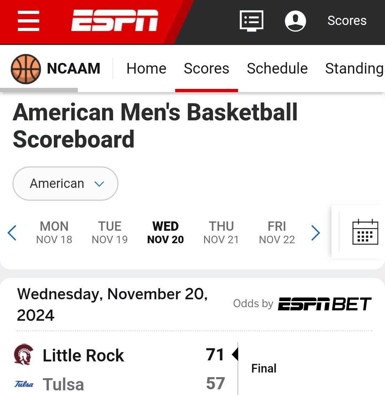Open the Standings tab
The height and width of the screenshot is (395, 385).
[355, 68]
